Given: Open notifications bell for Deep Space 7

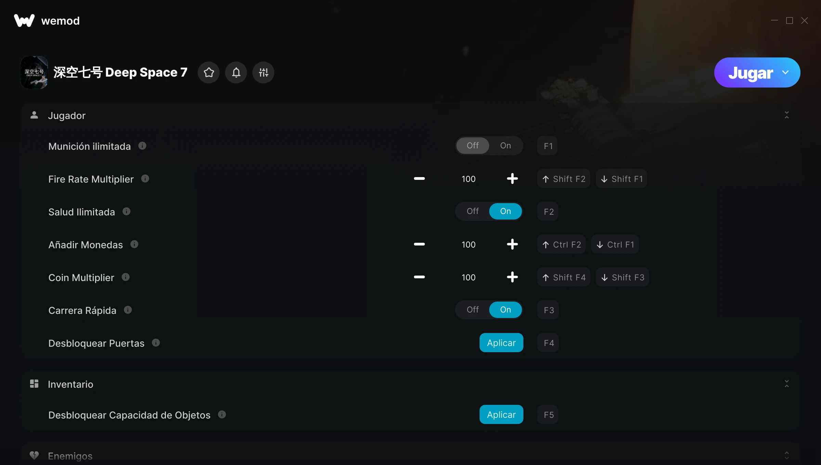Looking at the screenshot, I should point(236,72).
